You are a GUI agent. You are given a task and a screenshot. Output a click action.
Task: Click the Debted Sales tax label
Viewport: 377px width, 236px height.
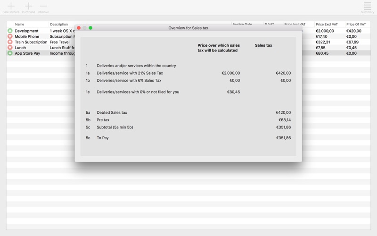click(112, 112)
